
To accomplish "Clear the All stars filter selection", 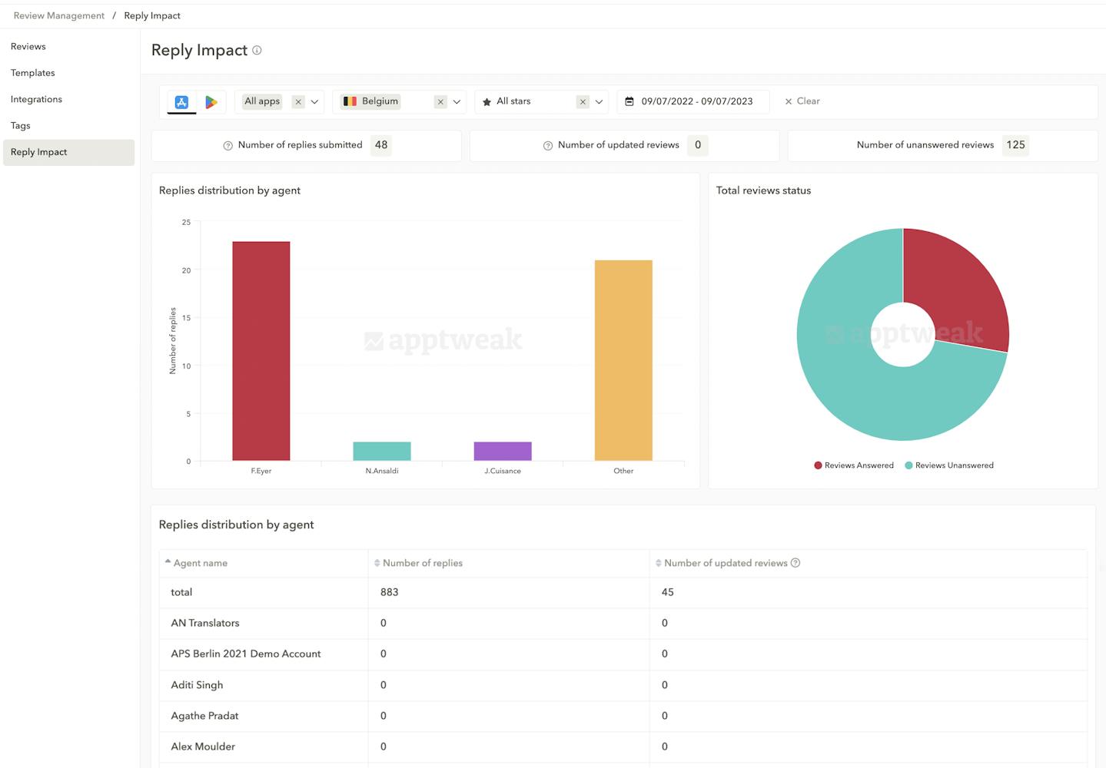I will click(x=583, y=102).
